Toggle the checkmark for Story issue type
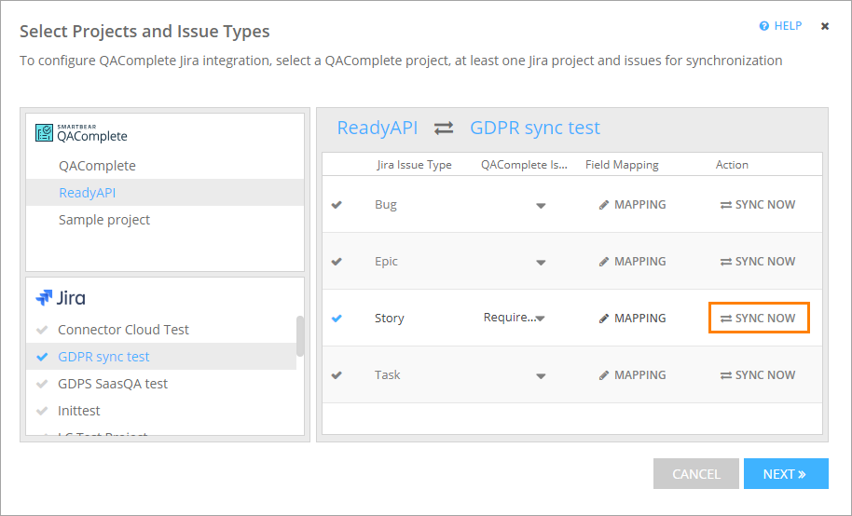The height and width of the screenshot is (516, 852). click(x=337, y=319)
